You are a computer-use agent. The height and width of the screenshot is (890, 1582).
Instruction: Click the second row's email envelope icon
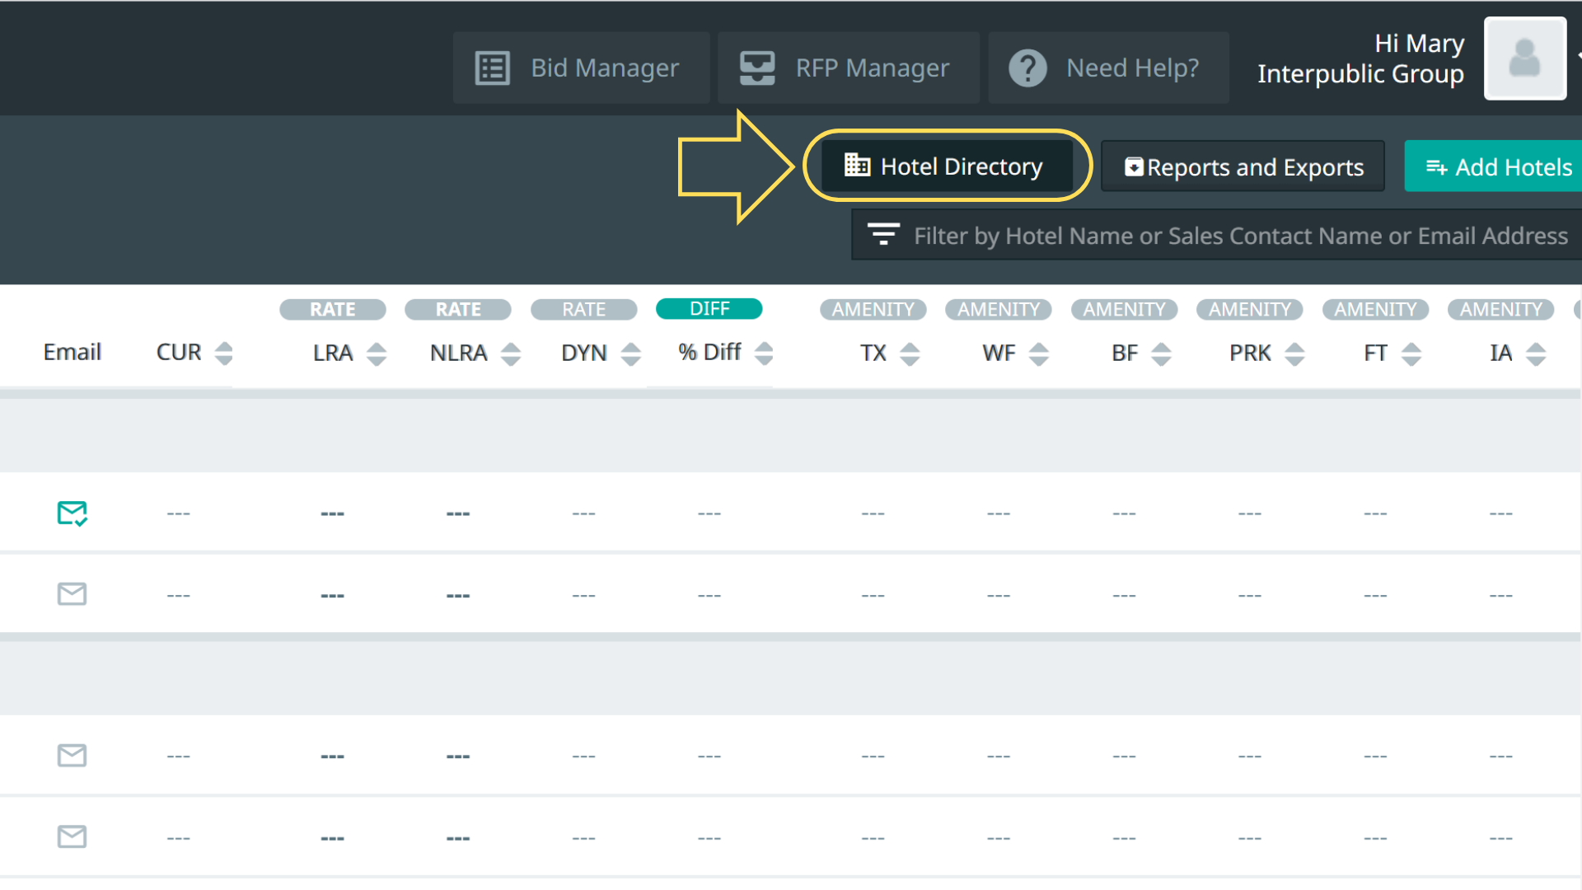[72, 593]
